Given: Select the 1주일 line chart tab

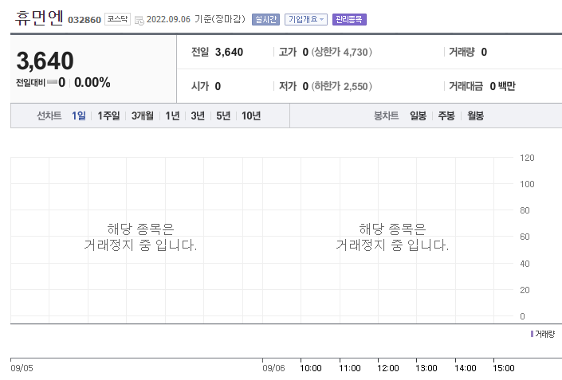Looking at the screenshot, I should [x=108, y=116].
